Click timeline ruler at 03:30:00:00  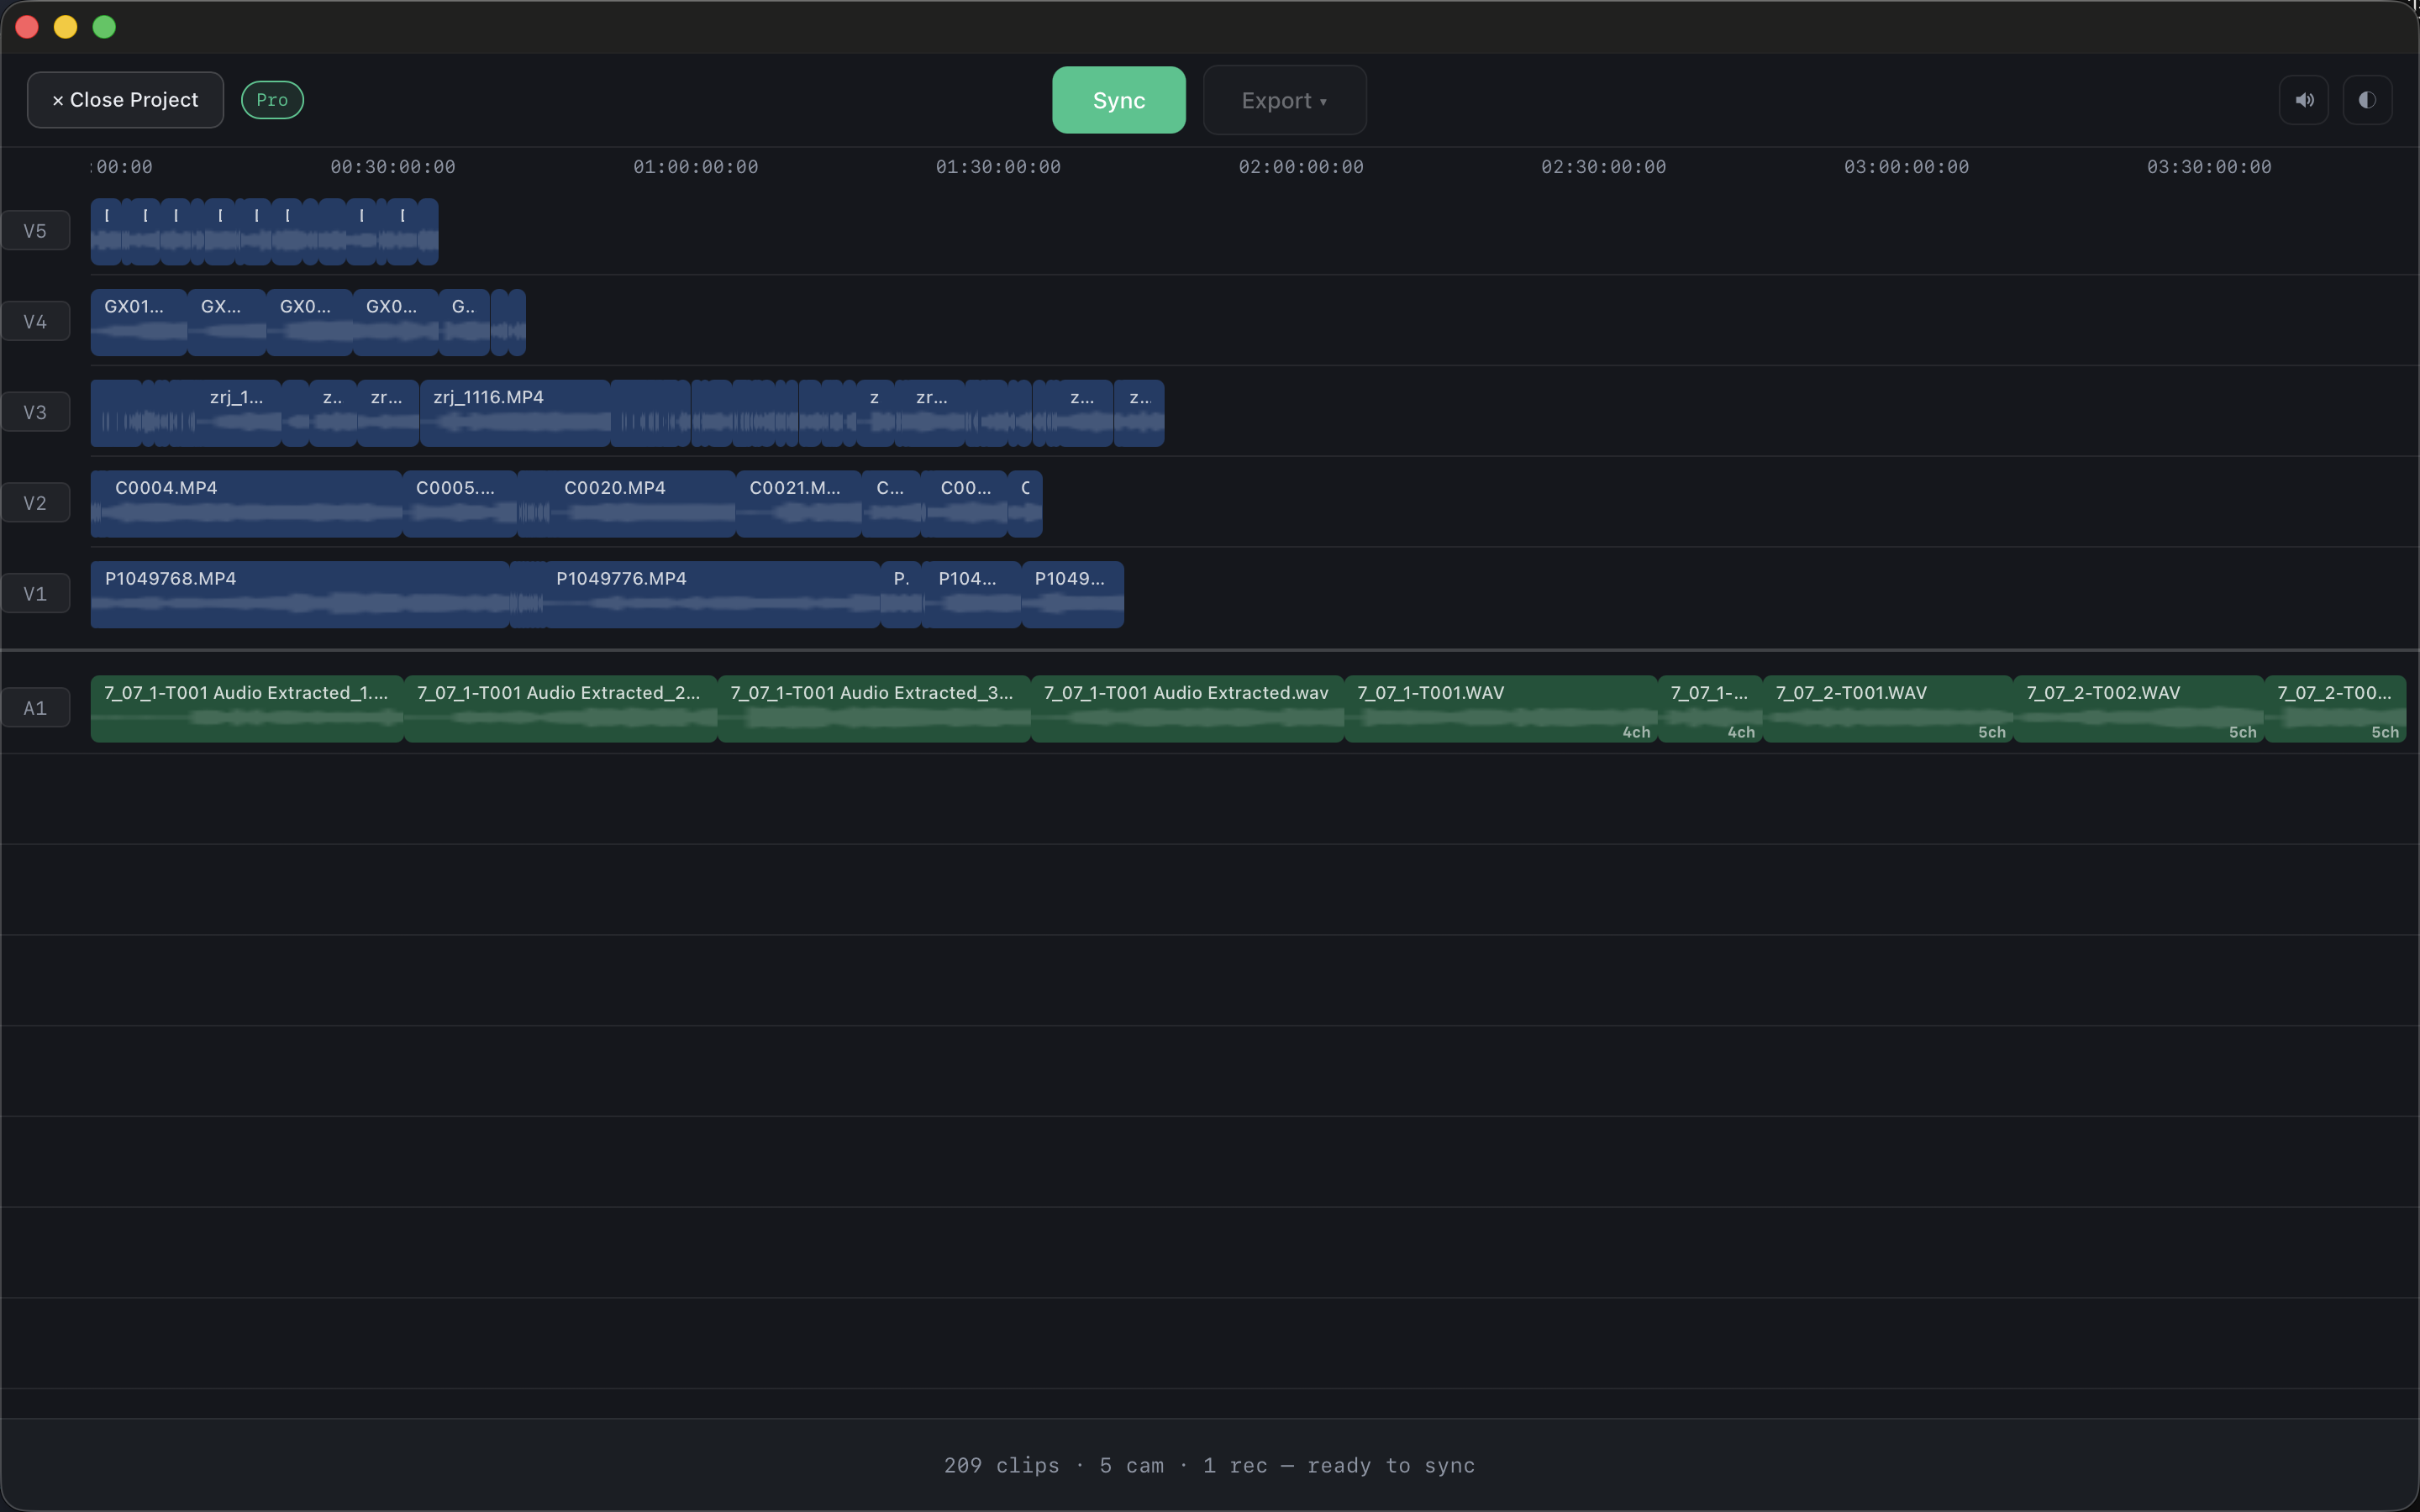pos(2209,167)
